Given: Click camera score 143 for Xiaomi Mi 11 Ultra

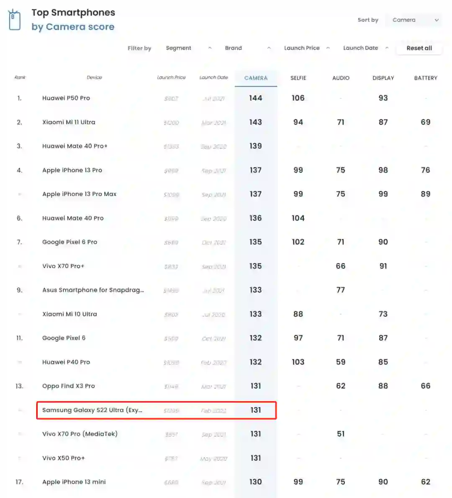Looking at the screenshot, I should click(256, 122).
